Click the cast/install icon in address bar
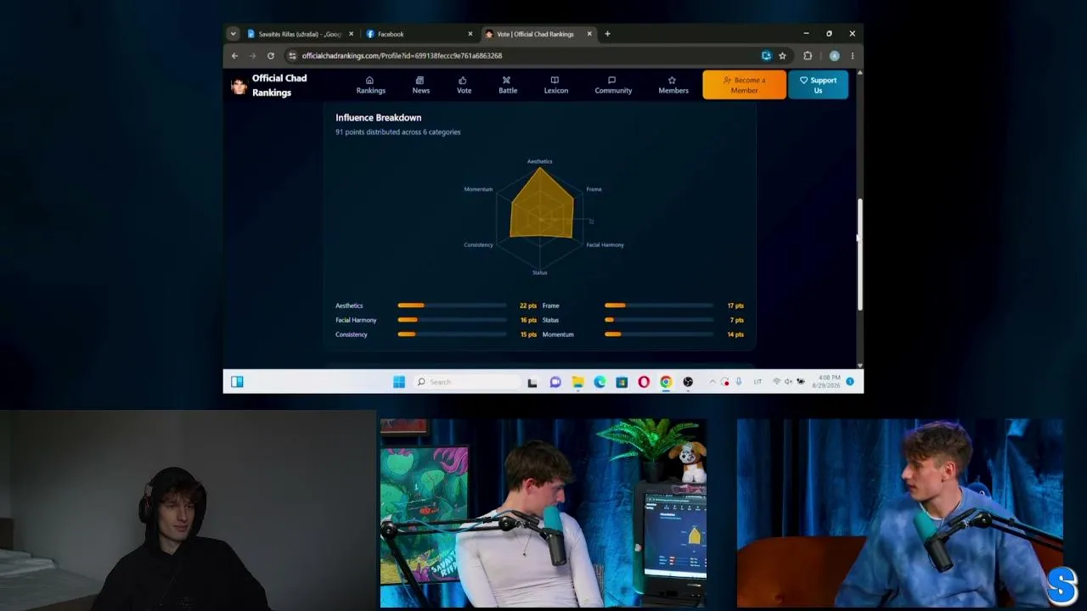Viewport: 1087px width, 611px height. (x=766, y=56)
